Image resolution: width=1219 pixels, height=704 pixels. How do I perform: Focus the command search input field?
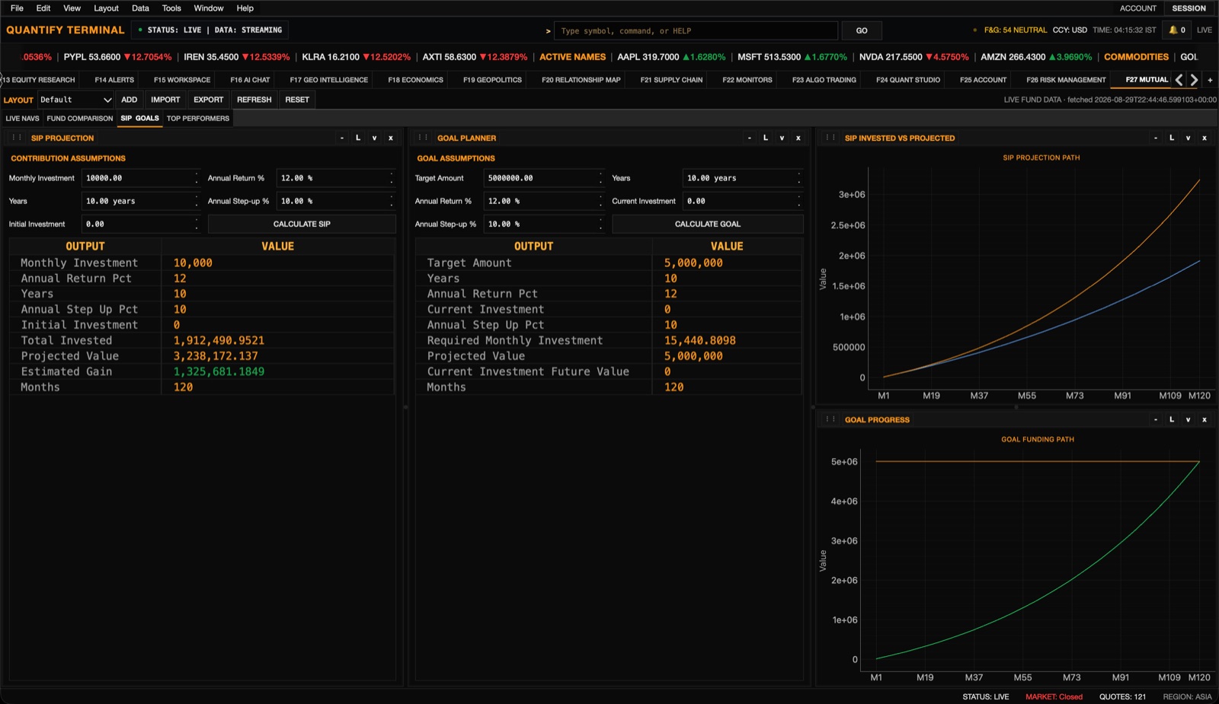(x=696, y=30)
